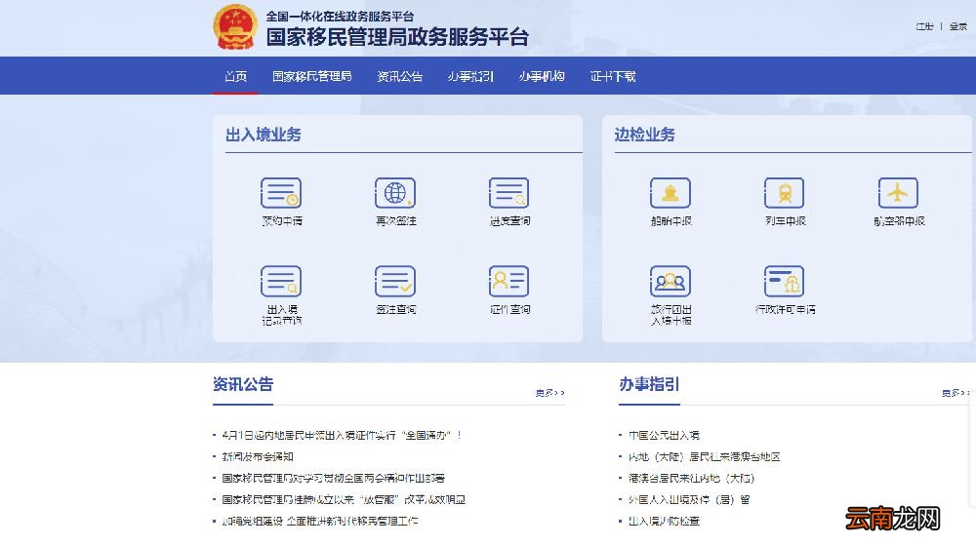Open the 列车申报 train icon
Screen dimensions: 976x546
click(x=785, y=193)
